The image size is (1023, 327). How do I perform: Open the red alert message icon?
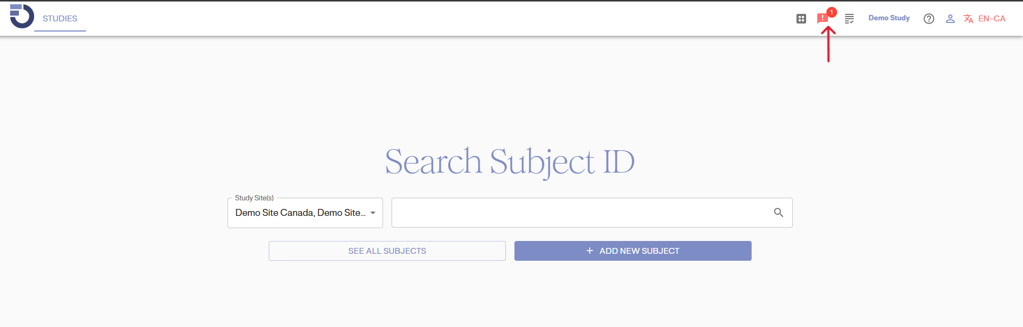(822, 19)
